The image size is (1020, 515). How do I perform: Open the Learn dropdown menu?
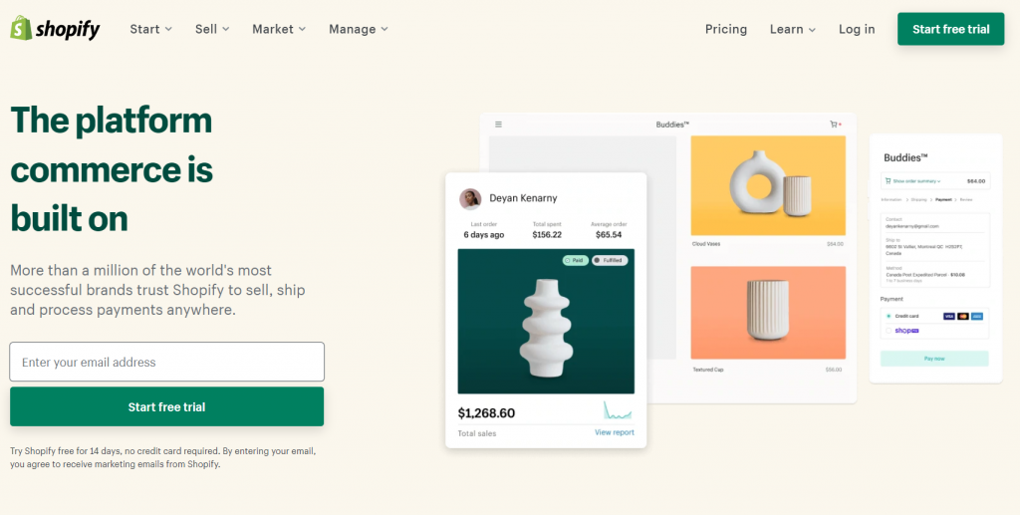pyautogui.click(x=792, y=29)
